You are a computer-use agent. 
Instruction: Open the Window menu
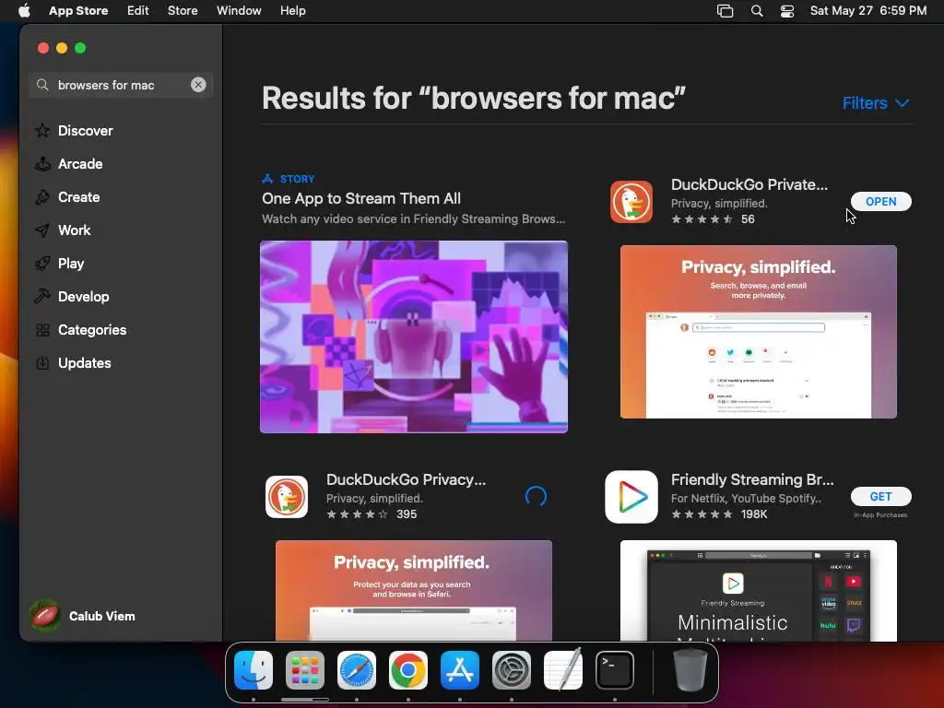click(x=239, y=11)
